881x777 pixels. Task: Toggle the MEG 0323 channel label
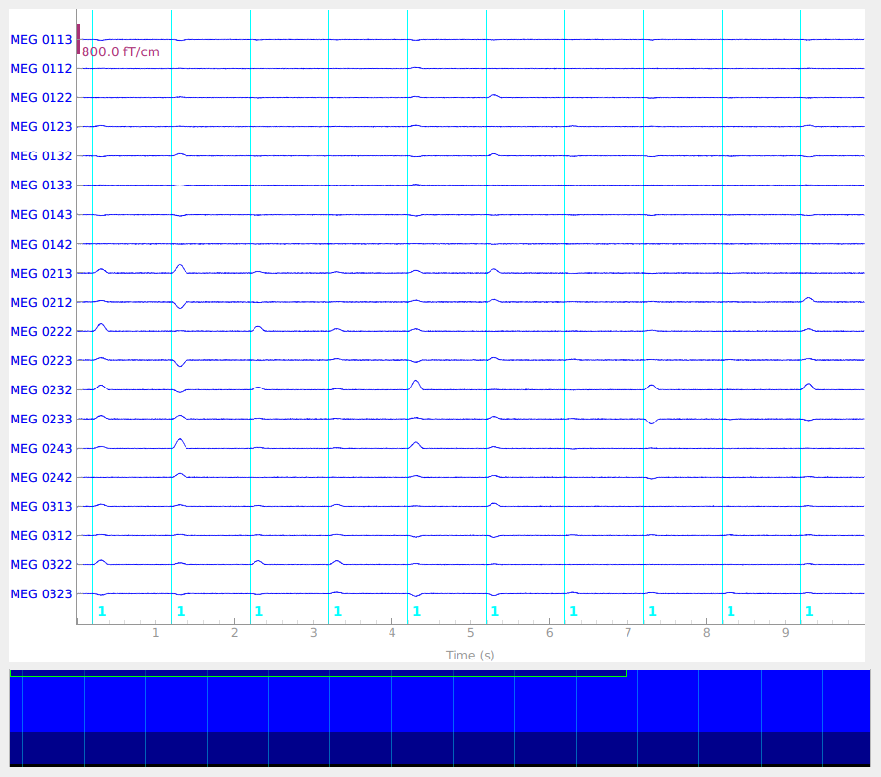(x=41, y=593)
